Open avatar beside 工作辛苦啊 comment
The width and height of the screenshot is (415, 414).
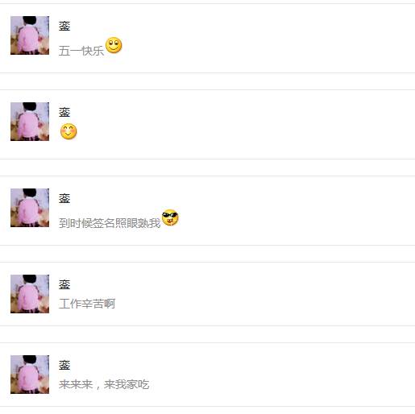30,294
